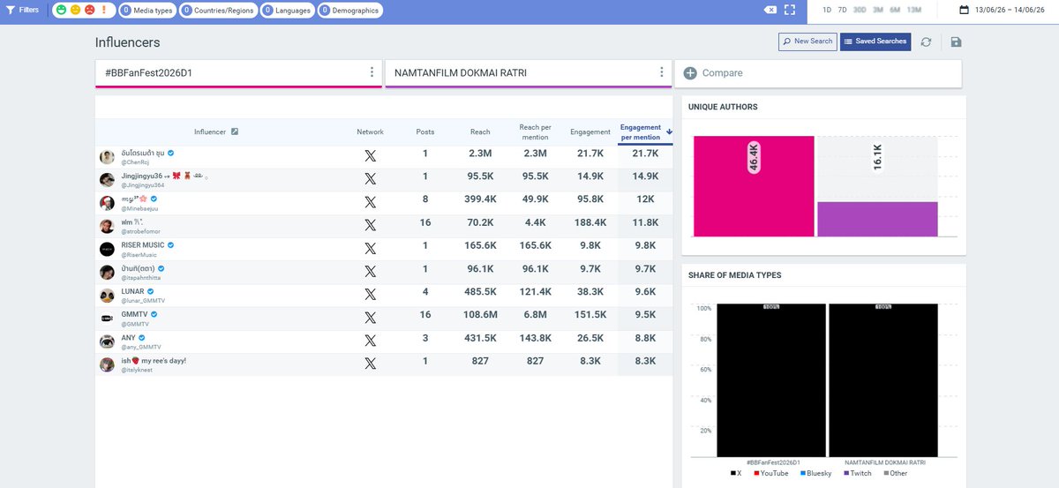The height and width of the screenshot is (488, 1059).
Task: Open the LUNAR influencer name
Action: point(133,290)
